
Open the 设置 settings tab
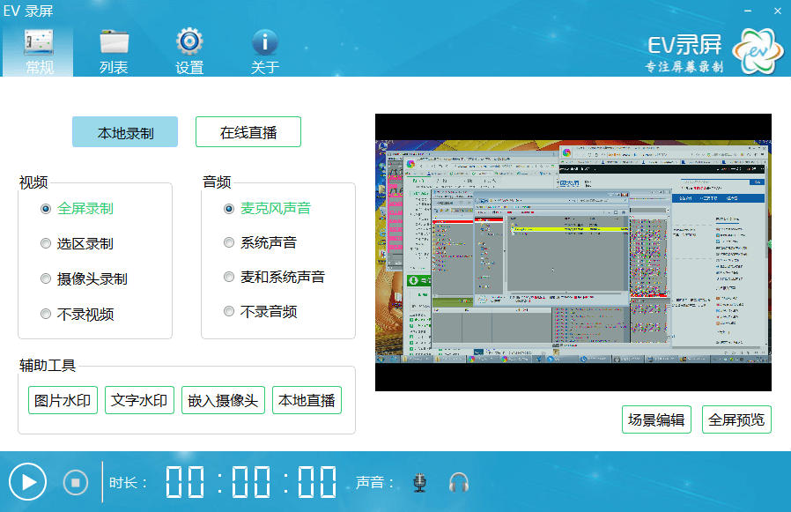coord(189,51)
